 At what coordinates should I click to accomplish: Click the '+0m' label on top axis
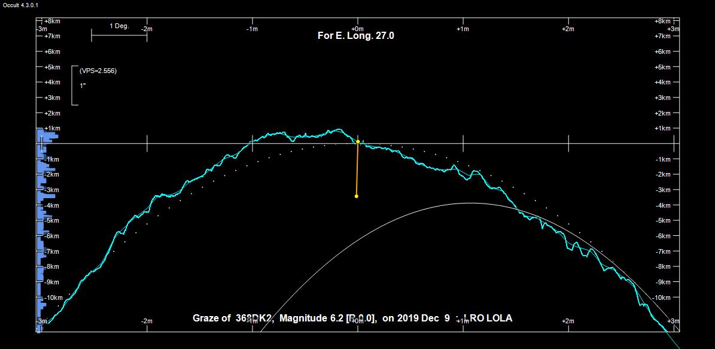click(357, 29)
